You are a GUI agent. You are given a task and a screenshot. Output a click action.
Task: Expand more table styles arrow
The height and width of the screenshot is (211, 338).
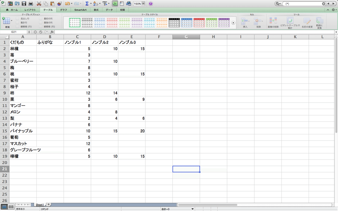click(x=233, y=23)
